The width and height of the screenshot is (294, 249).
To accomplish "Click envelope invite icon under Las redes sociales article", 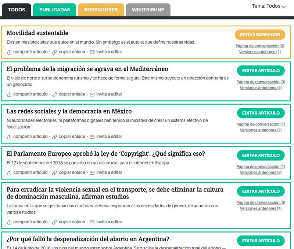I will pos(92,137).
